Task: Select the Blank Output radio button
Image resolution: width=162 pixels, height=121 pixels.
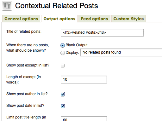Action: pyautogui.click(x=63, y=45)
